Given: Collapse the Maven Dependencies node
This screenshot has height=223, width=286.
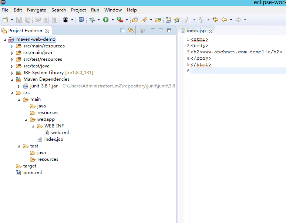Looking at the screenshot, I should tap(12, 79).
